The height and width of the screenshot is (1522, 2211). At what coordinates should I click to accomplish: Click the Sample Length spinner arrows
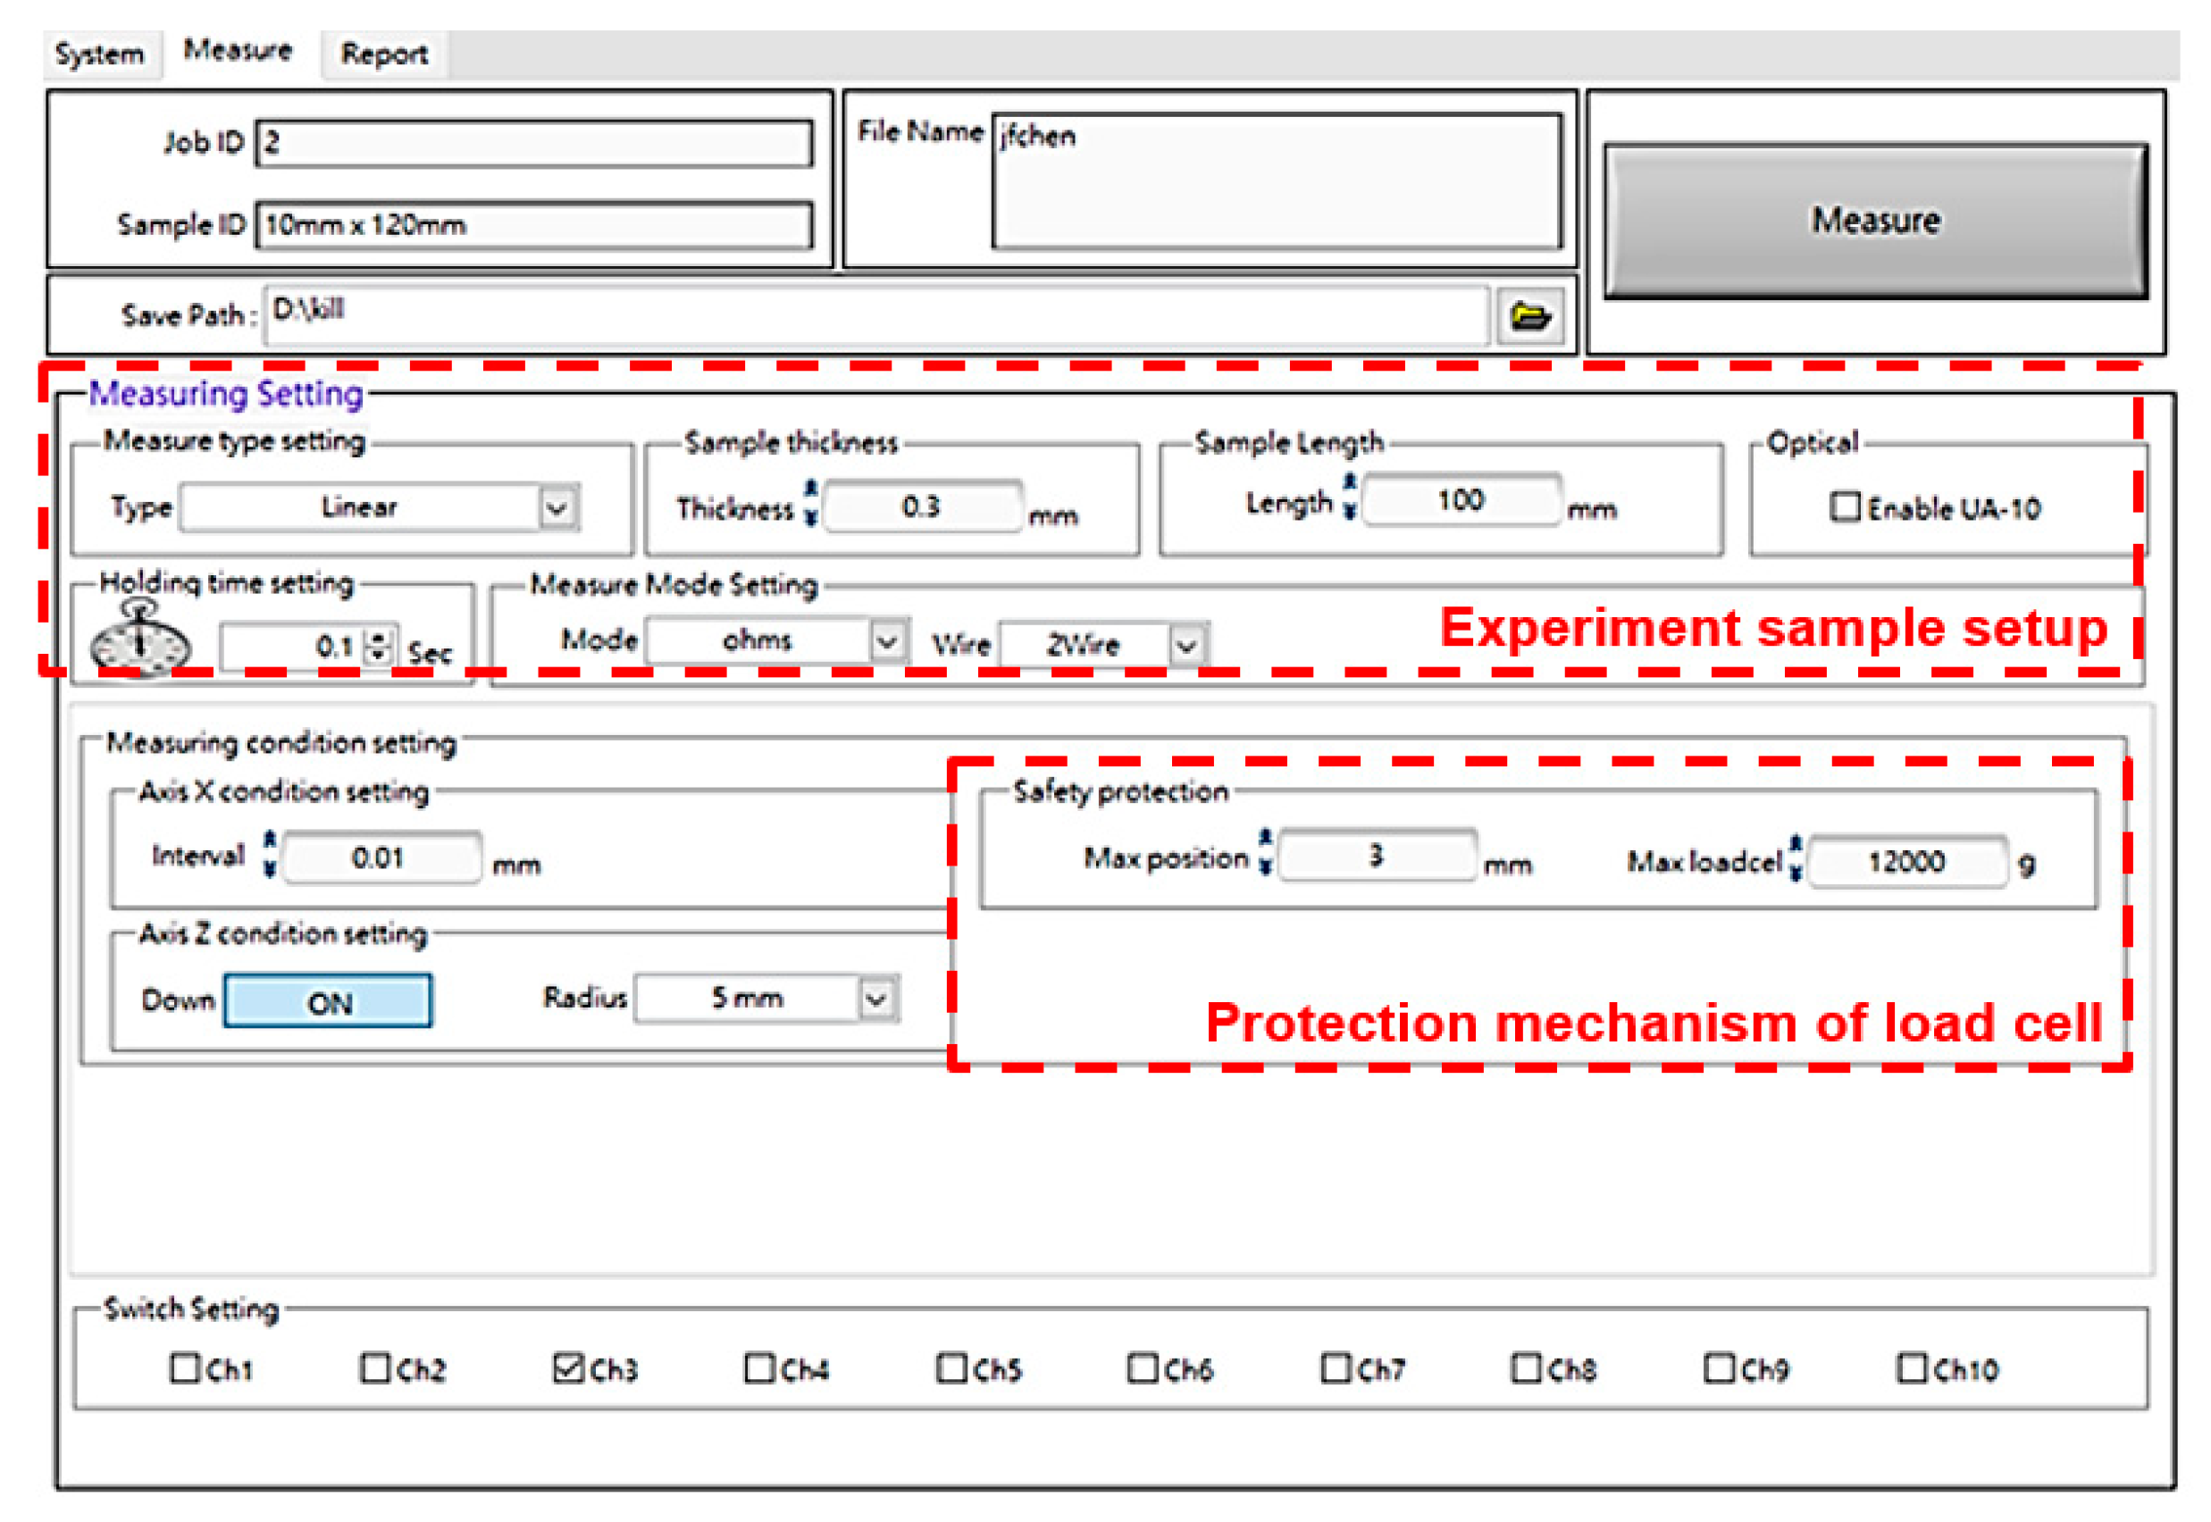tap(1349, 497)
